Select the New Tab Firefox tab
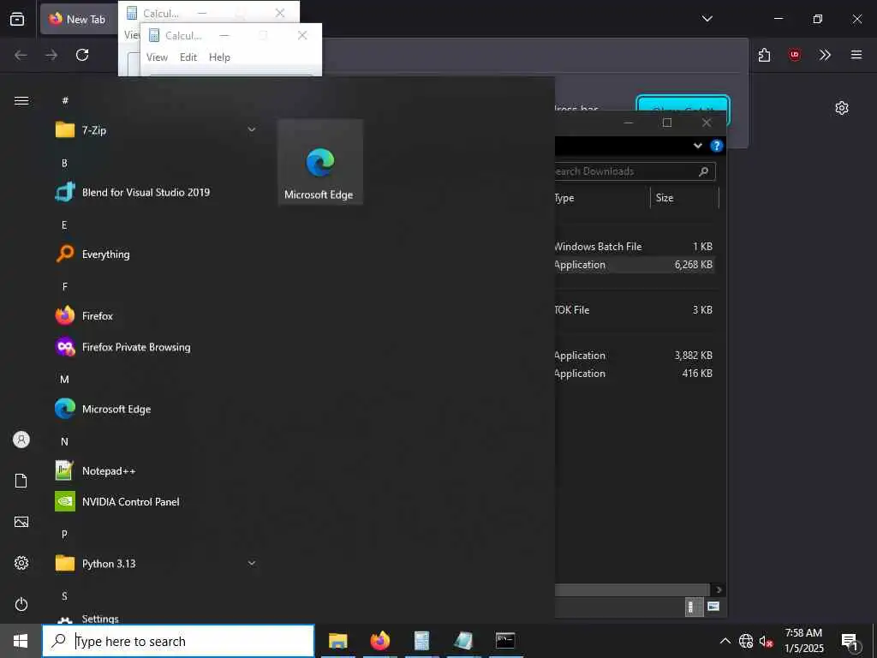Viewport: 877px width, 658px height. coord(78,19)
